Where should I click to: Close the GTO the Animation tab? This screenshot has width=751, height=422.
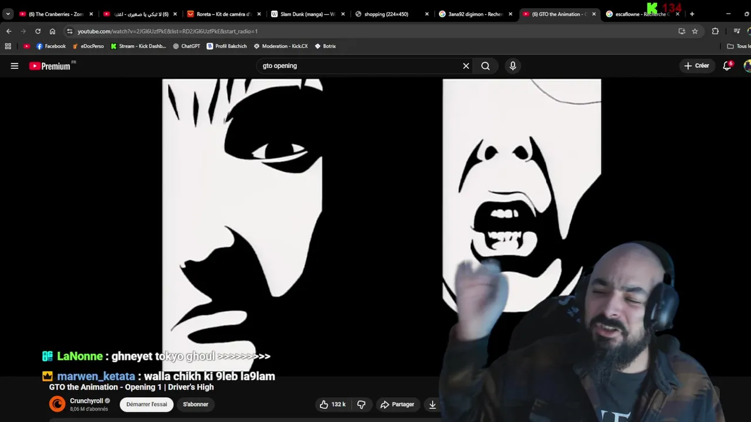coord(594,14)
